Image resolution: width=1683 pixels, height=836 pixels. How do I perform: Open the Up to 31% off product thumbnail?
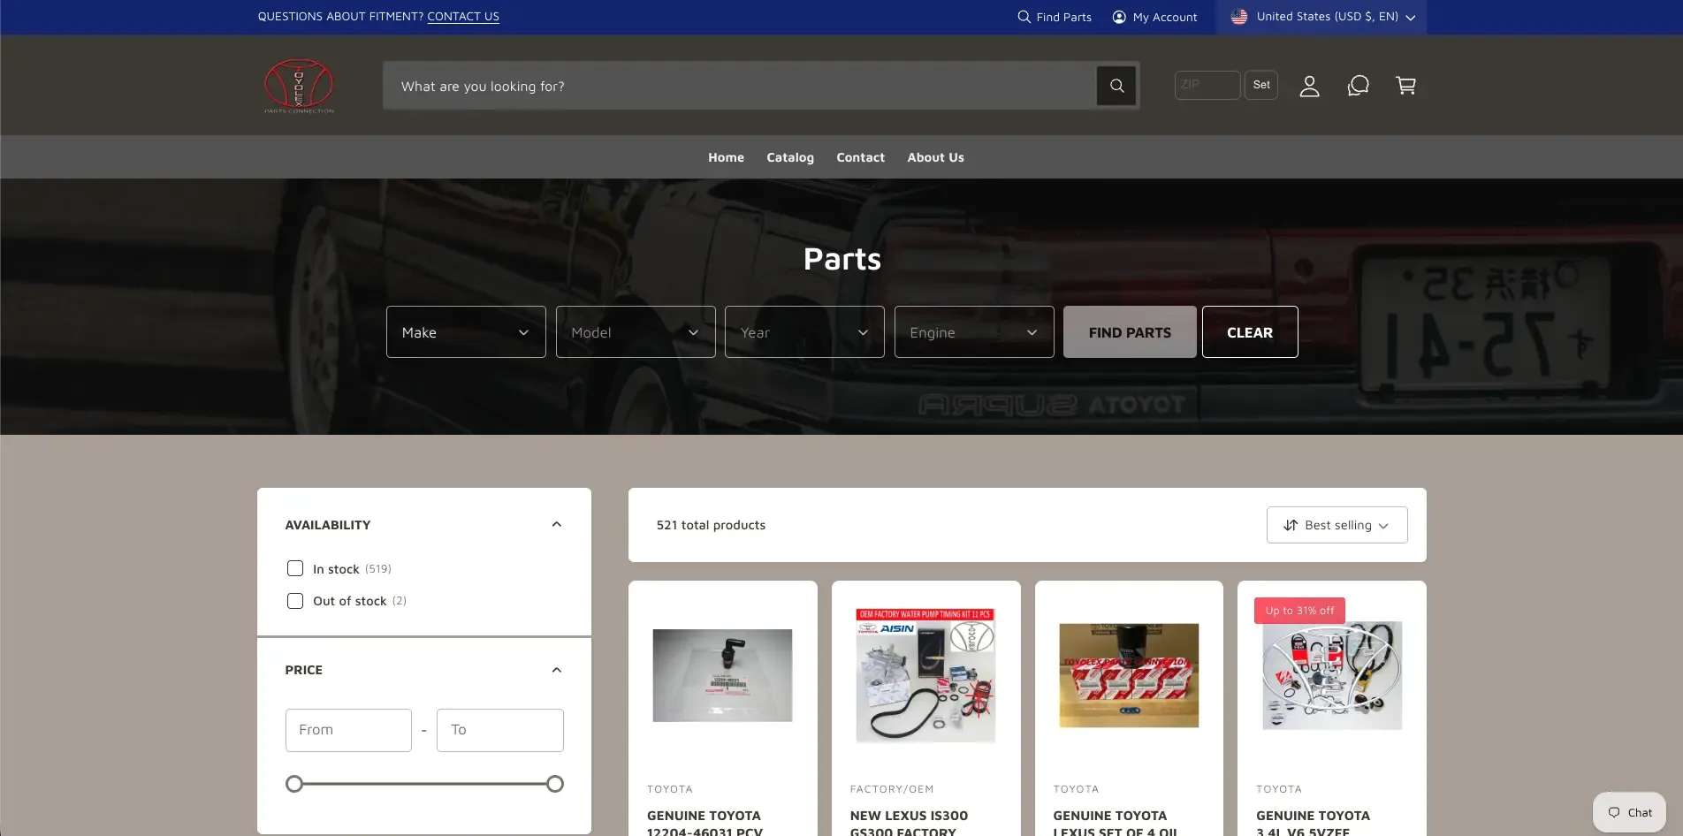pyautogui.click(x=1332, y=675)
